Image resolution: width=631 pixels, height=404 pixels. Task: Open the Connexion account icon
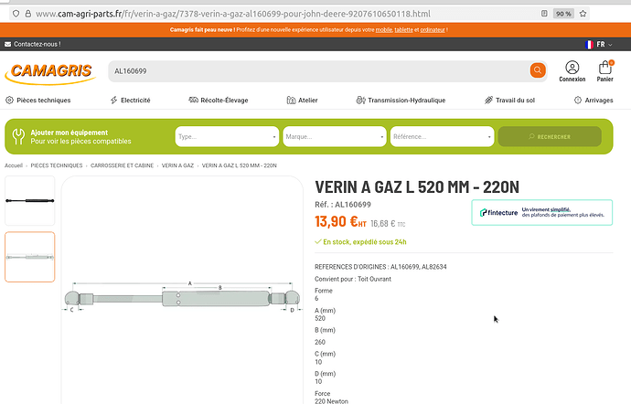click(x=572, y=68)
